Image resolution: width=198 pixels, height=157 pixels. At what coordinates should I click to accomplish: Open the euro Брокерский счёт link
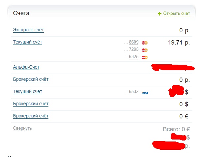(31, 116)
